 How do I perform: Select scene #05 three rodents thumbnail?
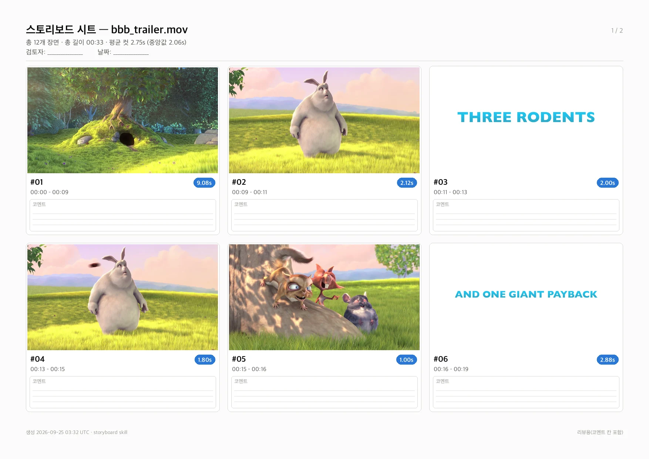point(324,297)
